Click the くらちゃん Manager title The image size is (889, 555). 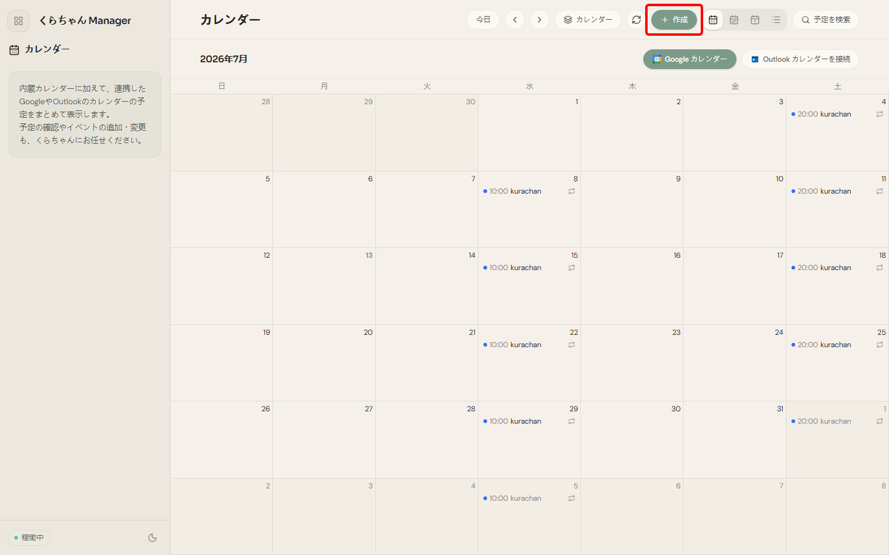(x=85, y=20)
